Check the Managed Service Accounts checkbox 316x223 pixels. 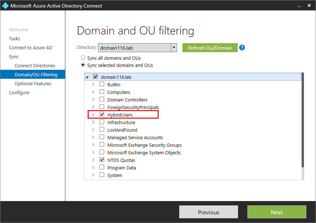tap(102, 137)
